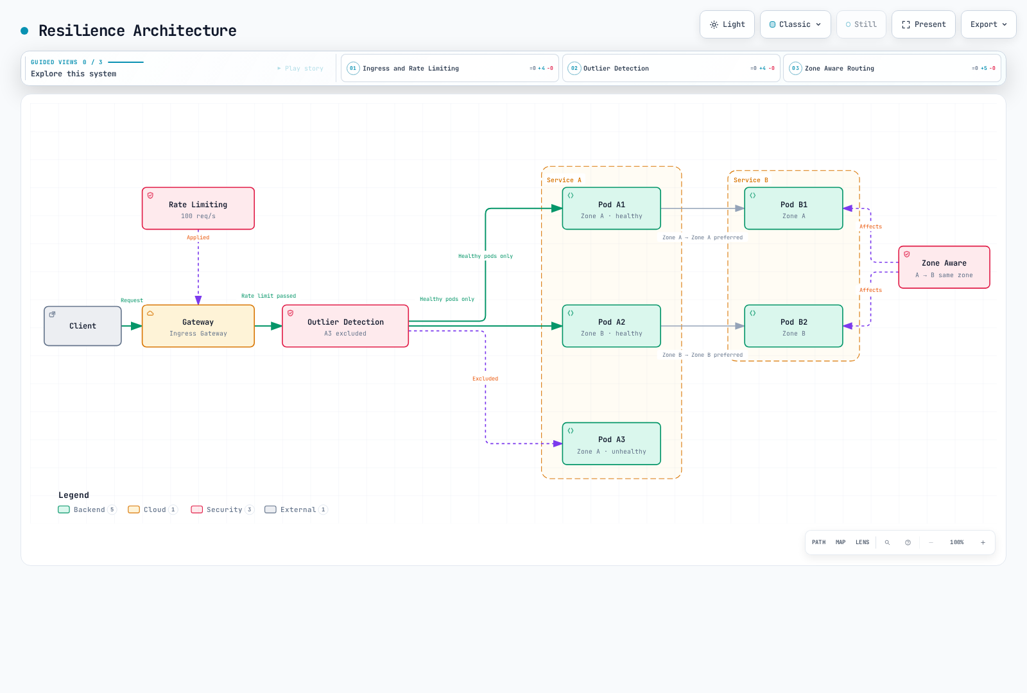Click the shield icon on Rate Limiting node
This screenshot has height=693, width=1027.
click(x=150, y=196)
